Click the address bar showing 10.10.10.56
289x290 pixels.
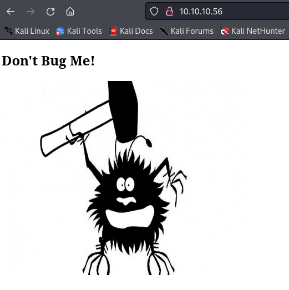click(x=217, y=11)
